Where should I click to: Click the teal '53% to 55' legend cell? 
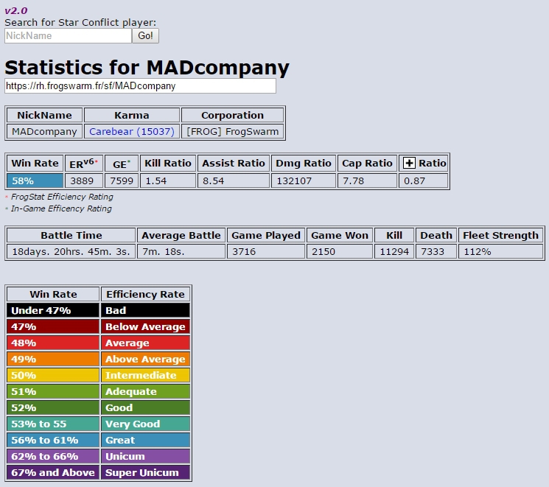coord(53,424)
